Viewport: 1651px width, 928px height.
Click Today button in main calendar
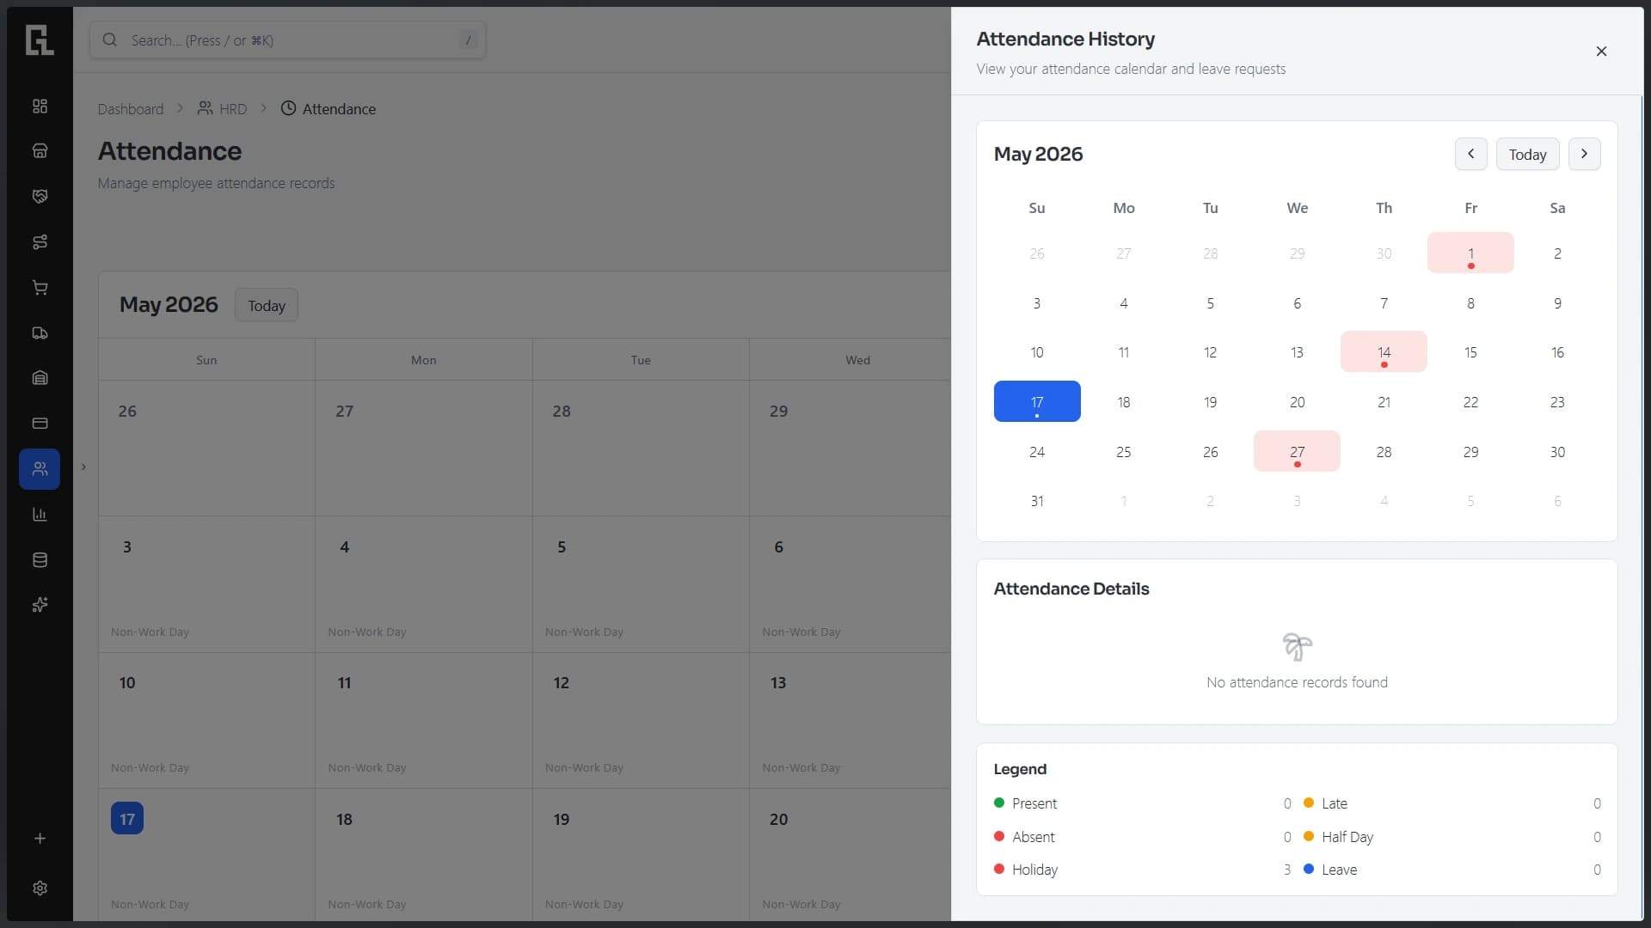coord(267,306)
